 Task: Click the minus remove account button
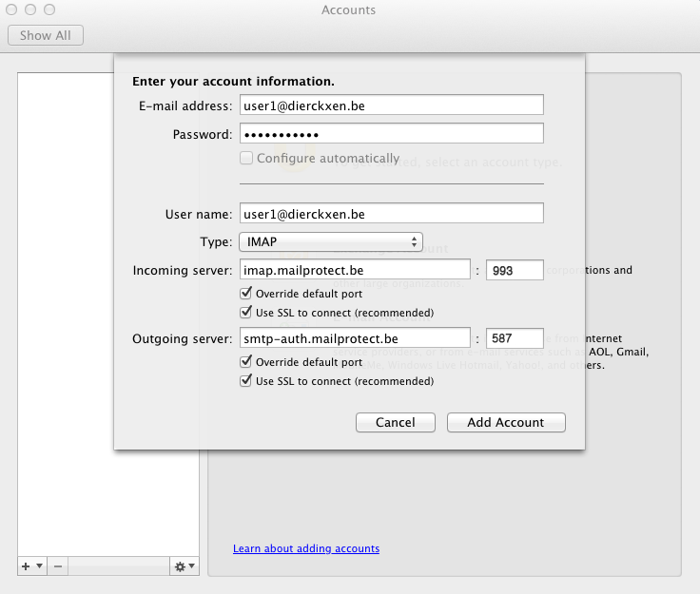[57, 566]
